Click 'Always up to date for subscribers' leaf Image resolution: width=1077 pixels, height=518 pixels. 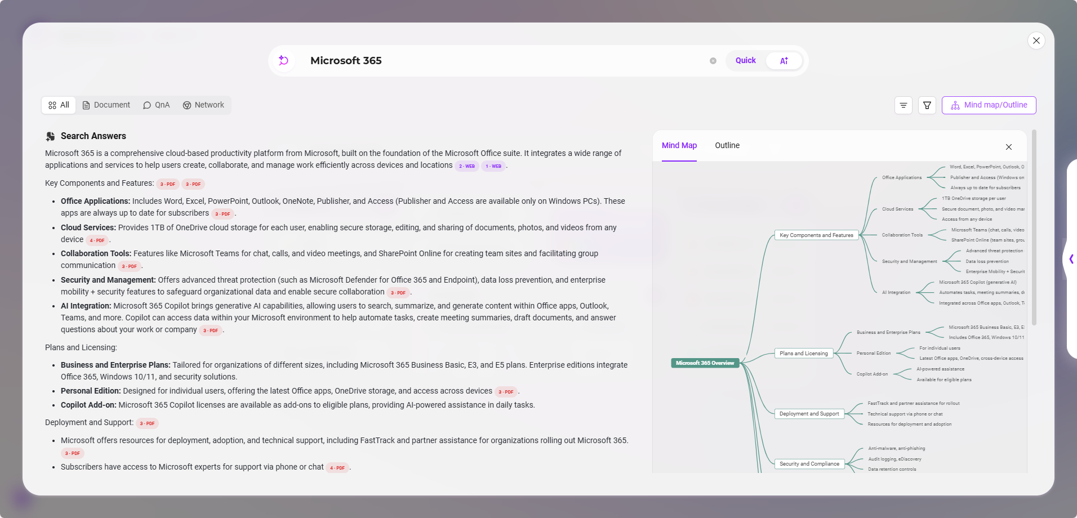click(x=985, y=187)
